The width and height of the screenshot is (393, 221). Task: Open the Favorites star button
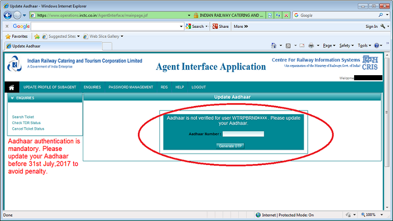(x=17, y=36)
